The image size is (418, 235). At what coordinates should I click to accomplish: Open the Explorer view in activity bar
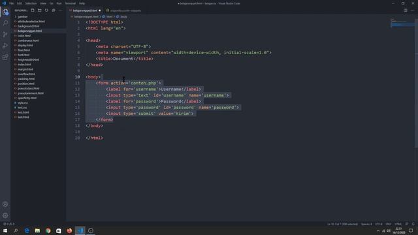coord(5,12)
